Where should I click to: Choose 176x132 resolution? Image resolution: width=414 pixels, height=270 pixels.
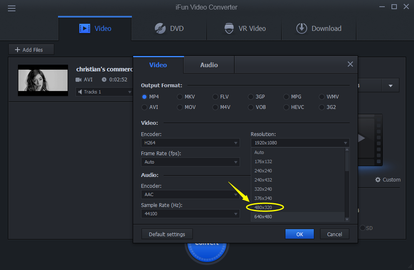point(298,161)
